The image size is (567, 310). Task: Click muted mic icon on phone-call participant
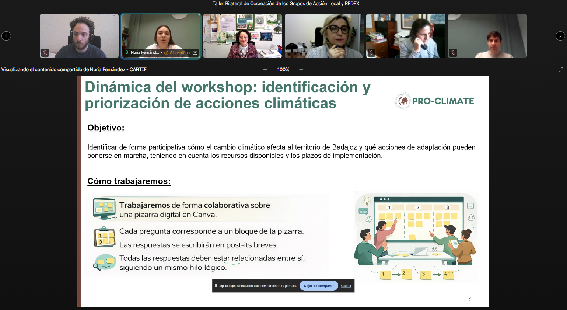371,53
